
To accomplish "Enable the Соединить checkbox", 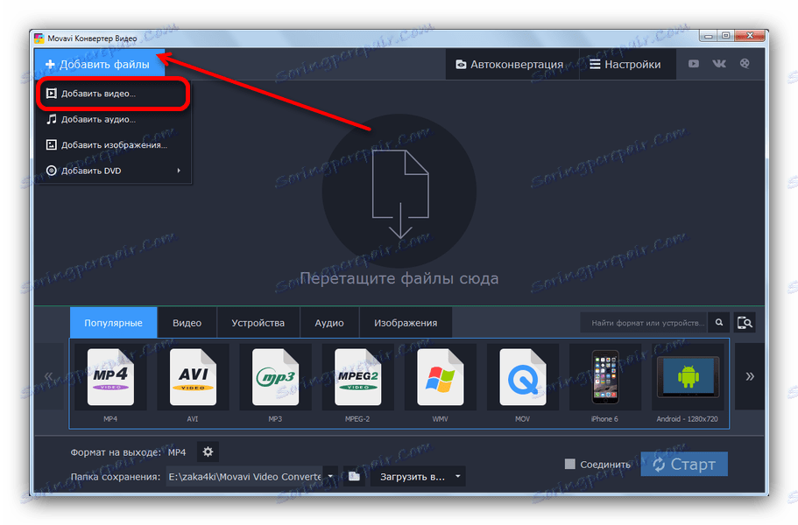I will [x=570, y=464].
